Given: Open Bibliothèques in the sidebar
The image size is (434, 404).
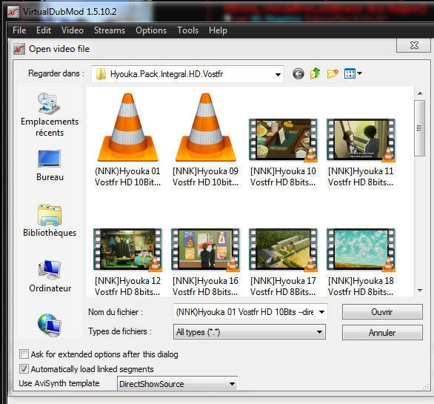Looking at the screenshot, I should [x=50, y=221].
